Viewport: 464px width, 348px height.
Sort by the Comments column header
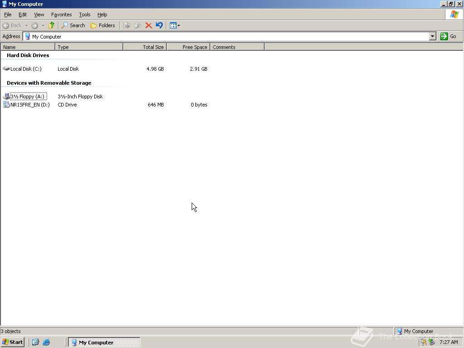tap(237, 47)
